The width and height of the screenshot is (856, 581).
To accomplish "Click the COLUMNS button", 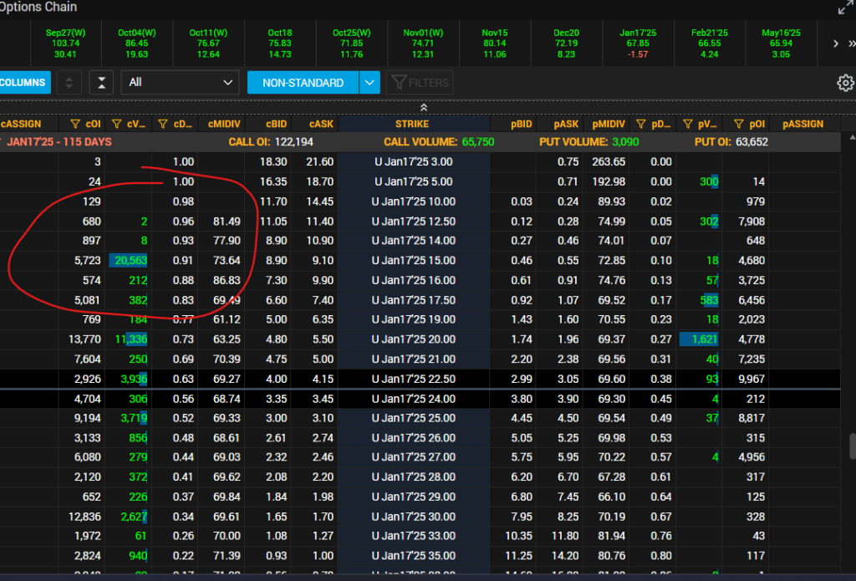I will [x=24, y=83].
